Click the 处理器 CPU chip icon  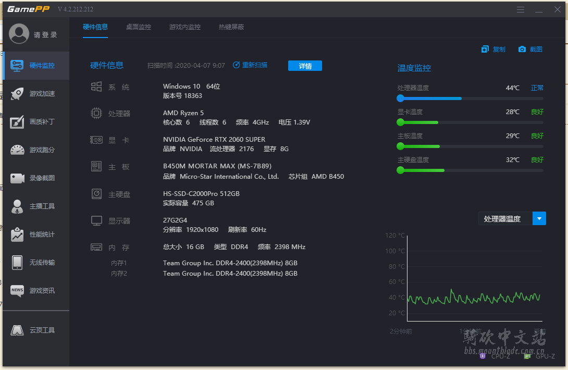96,114
